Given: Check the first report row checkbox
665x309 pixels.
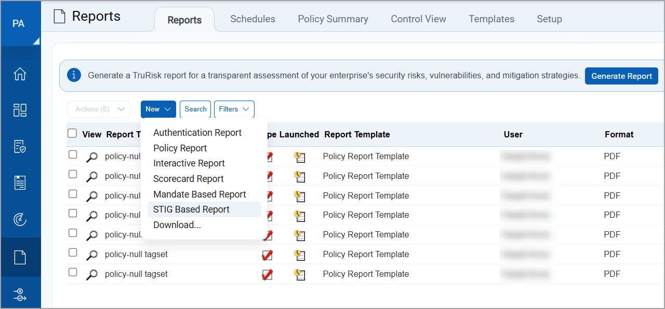Looking at the screenshot, I should [x=73, y=154].
